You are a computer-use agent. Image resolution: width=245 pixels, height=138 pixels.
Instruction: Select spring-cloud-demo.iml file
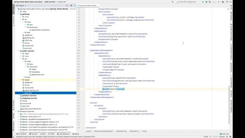(x=30, y=109)
